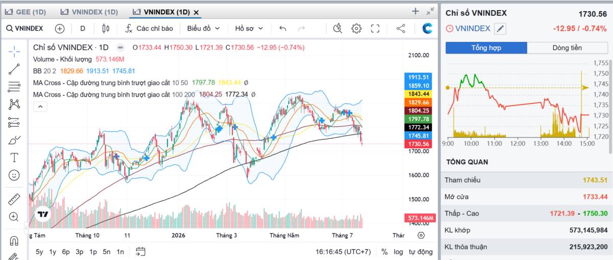Select the trend line drawing tool
The height and width of the screenshot is (260, 613).
(x=14, y=69)
